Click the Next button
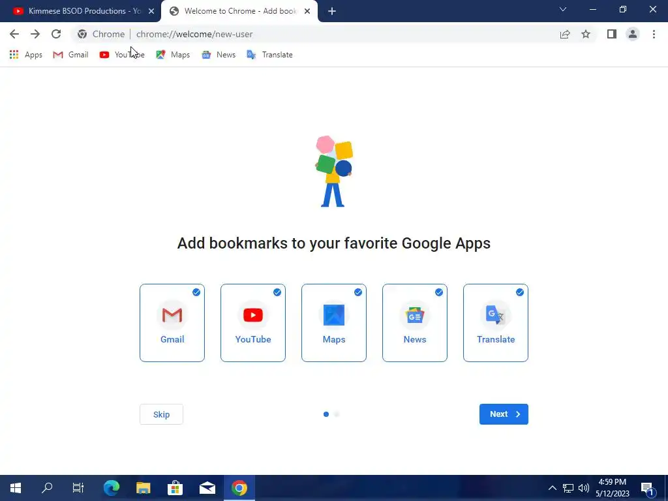 tap(504, 414)
